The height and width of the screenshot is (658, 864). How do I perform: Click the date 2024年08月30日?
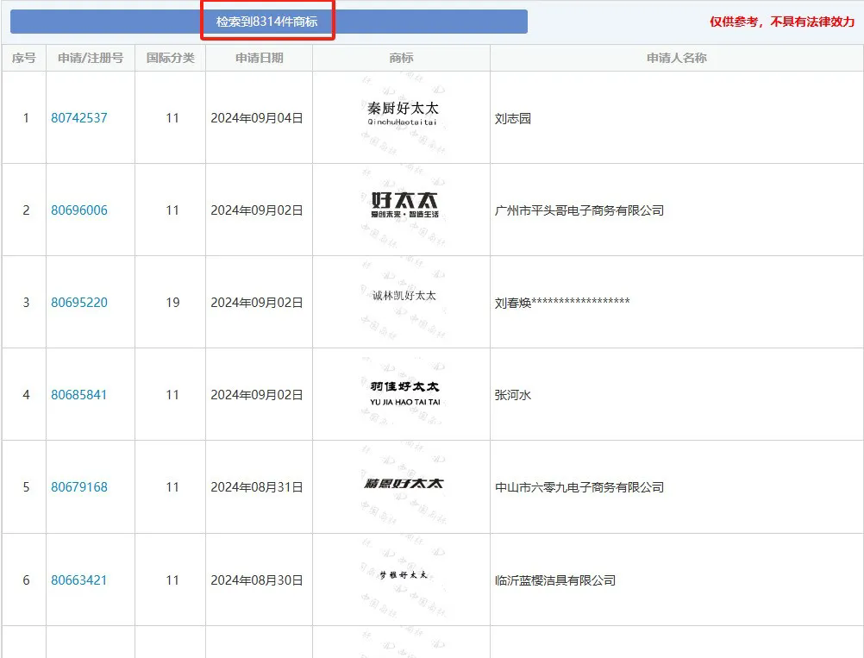point(257,580)
